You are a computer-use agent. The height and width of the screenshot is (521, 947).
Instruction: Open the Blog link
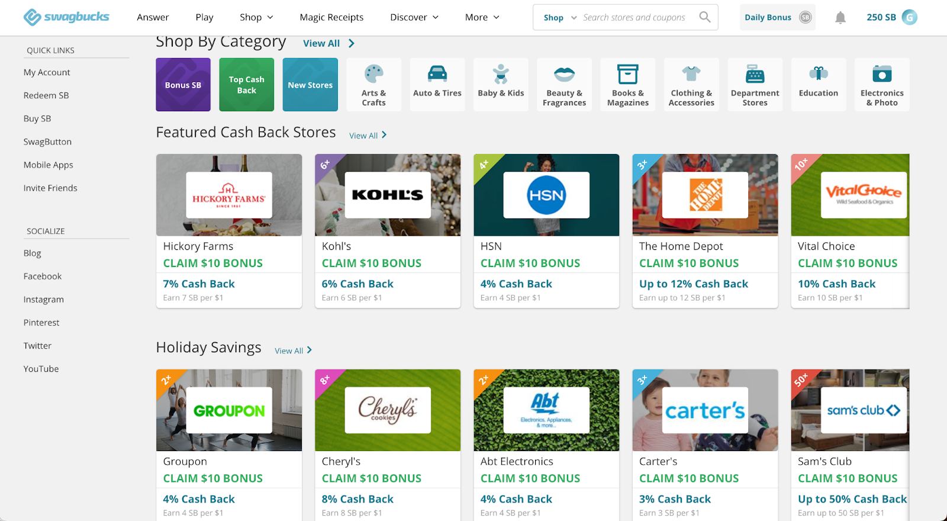tap(33, 253)
